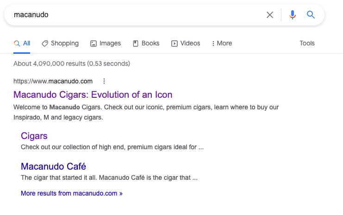This screenshot has width=343, height=215.
Task: Click 'The cigar that started it all' description
Action: (x=109, y=177)
